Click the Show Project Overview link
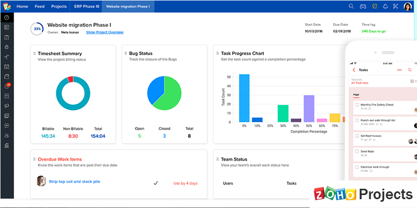Screen dimensions: 417x208 (x=105, y=32)
